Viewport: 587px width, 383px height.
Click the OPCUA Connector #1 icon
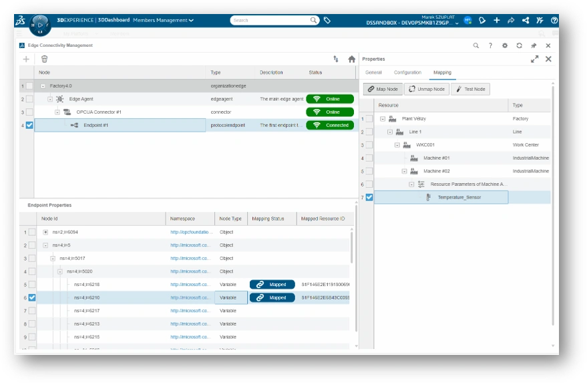67,112
